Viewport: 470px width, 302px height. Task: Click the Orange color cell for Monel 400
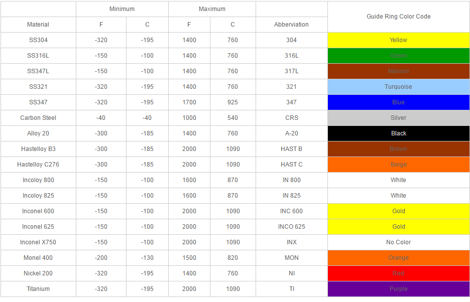(x=398, y=258)
